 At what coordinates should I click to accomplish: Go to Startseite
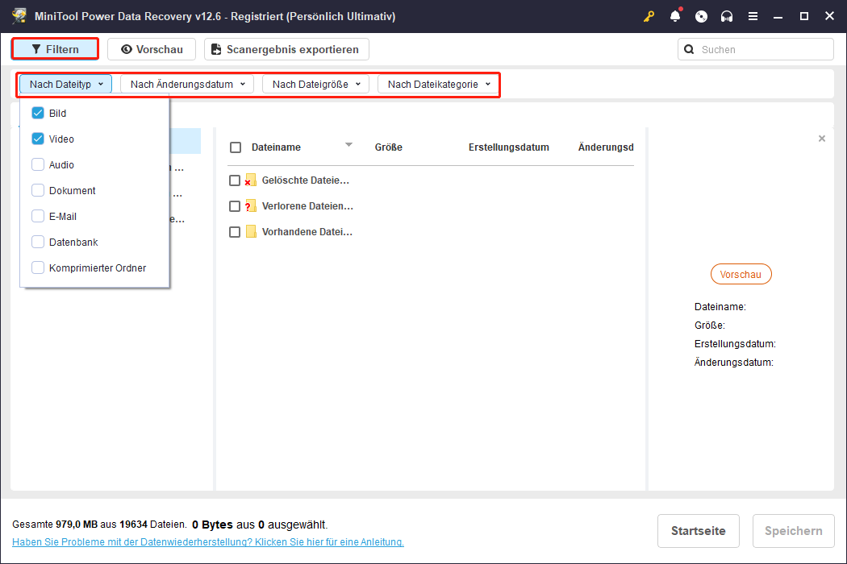tap(698, 531)
